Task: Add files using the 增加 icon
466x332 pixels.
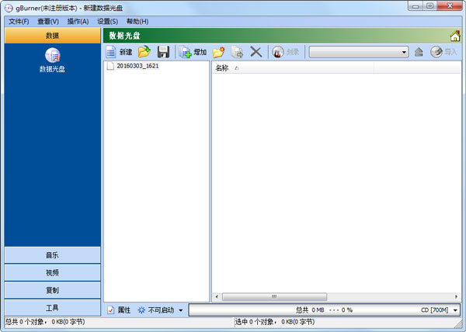Action: tap(186, 52)
